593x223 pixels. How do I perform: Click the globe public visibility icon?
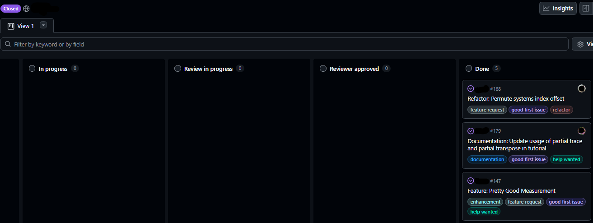pyautogui.click(x=27, y=9)
